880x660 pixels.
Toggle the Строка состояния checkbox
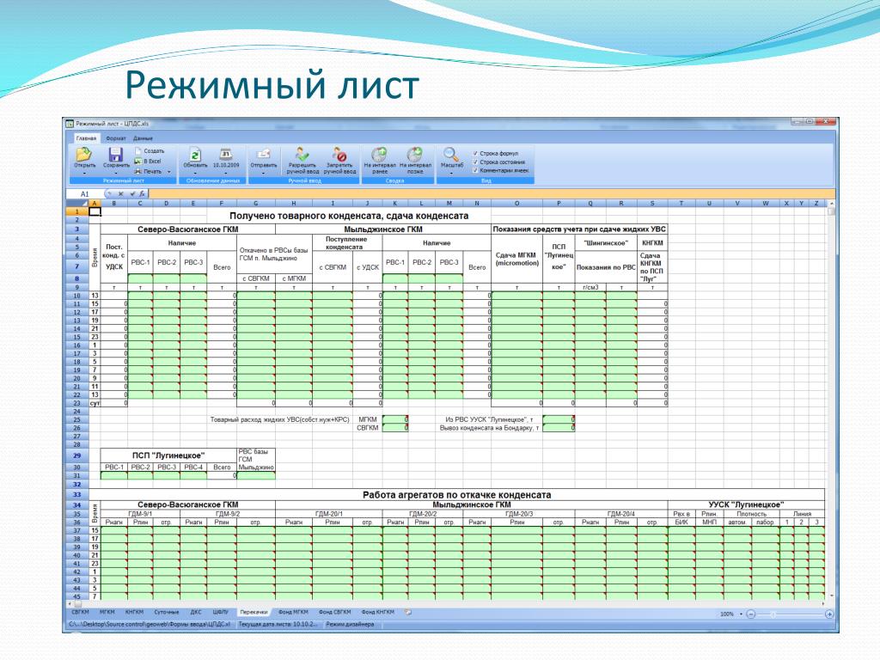(x=475, y=162)
